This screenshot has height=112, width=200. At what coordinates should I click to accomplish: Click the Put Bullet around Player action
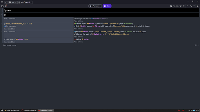[x=112, y=26]
